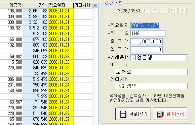Edit 기타사항 field containing ING 생명
195x125 pixels.
click(151, 86)
